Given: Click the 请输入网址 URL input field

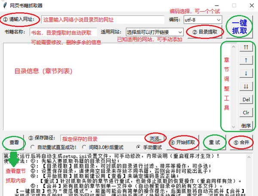Looking at the screenshot, I should tap(103, 20).
